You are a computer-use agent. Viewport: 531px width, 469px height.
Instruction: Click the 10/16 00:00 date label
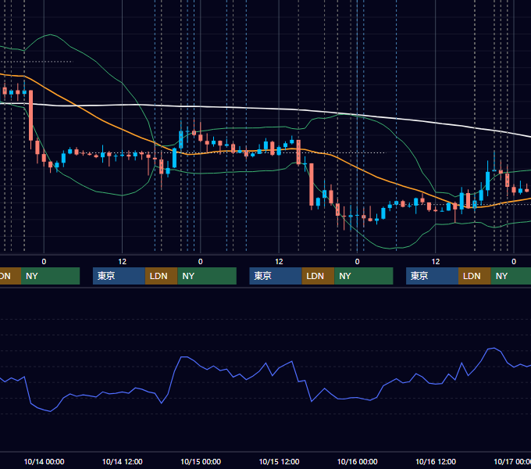[x=358, y=461]
